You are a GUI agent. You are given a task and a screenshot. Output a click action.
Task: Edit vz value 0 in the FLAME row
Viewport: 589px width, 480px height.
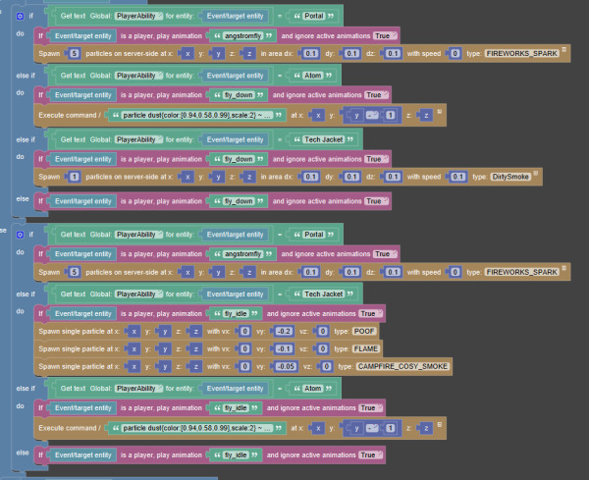323,348
